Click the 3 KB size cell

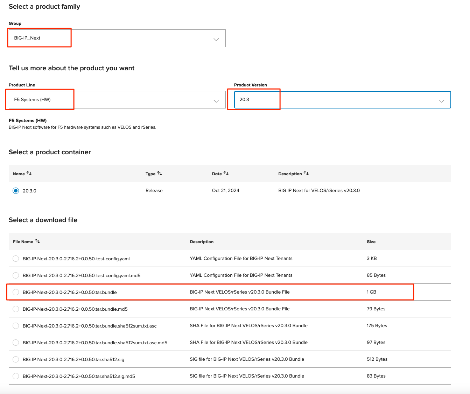(x=372, y=259)
